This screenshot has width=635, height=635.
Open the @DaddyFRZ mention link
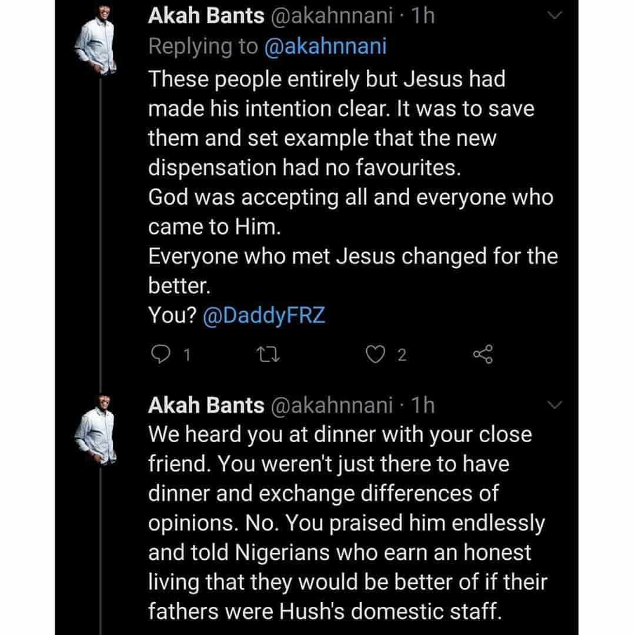263,316
